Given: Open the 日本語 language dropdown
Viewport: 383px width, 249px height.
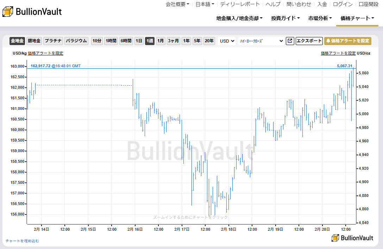Looking at the screenshot, I should coord(205,4).
